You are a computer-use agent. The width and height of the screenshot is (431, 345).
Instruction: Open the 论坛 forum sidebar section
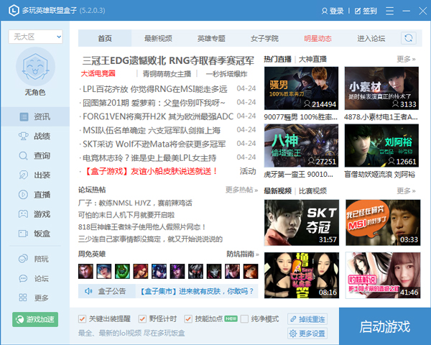pyautogui.click(x=35, y=278)
